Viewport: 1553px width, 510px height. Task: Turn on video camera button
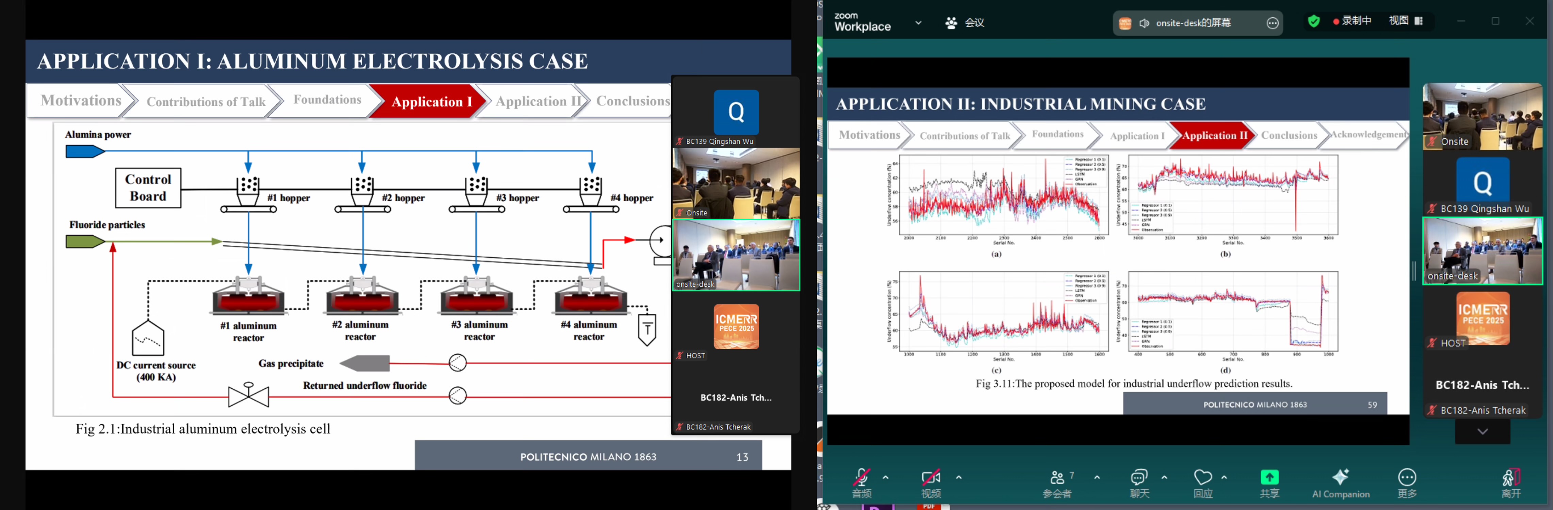coord(930,478)
